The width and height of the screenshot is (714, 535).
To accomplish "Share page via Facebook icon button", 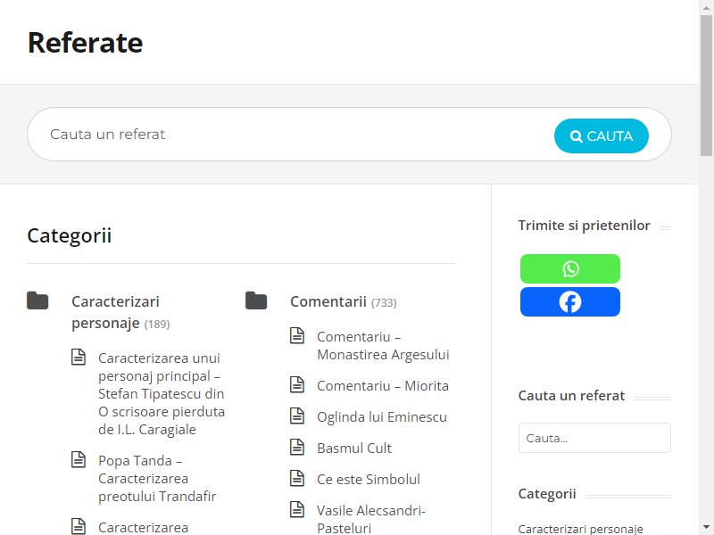I will coord(569,301).
